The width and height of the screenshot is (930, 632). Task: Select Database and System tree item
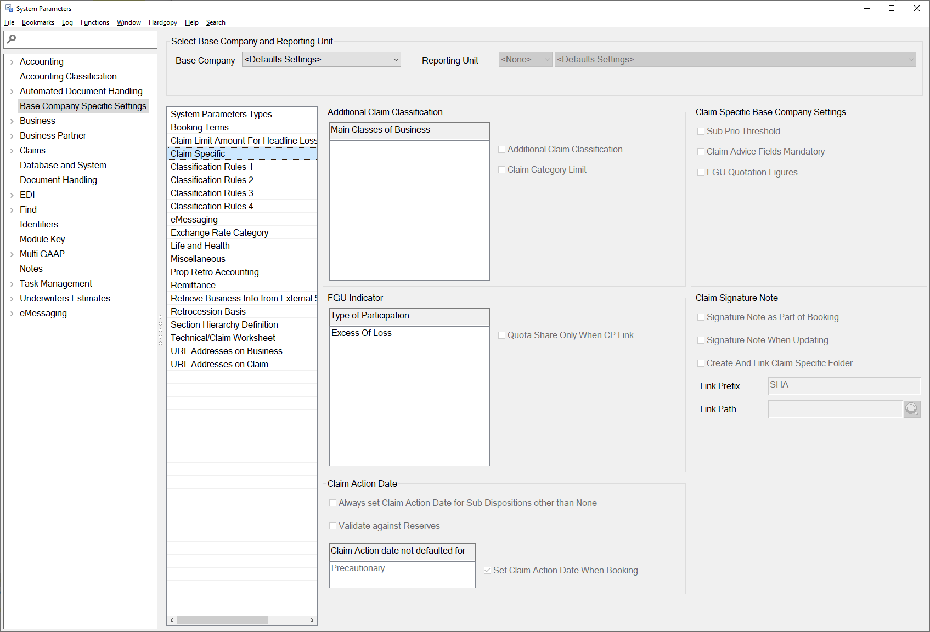(63, 166)
